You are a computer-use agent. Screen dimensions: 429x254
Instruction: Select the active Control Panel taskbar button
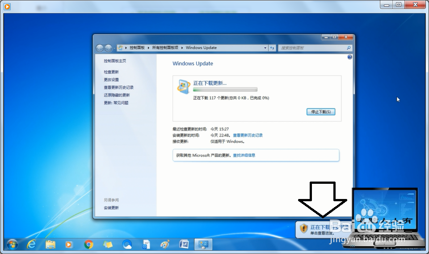pos(203,244)
